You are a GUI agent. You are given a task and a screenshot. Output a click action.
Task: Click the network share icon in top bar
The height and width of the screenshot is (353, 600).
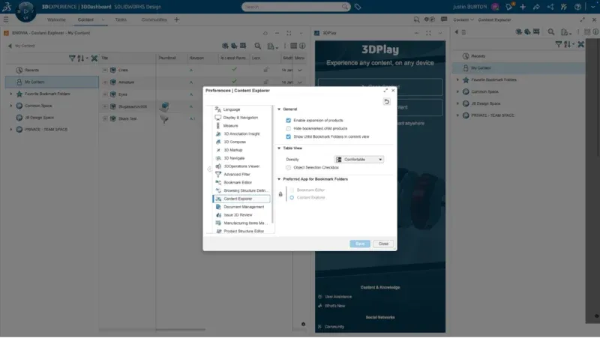pyautogui.click(x=550, y=7)
